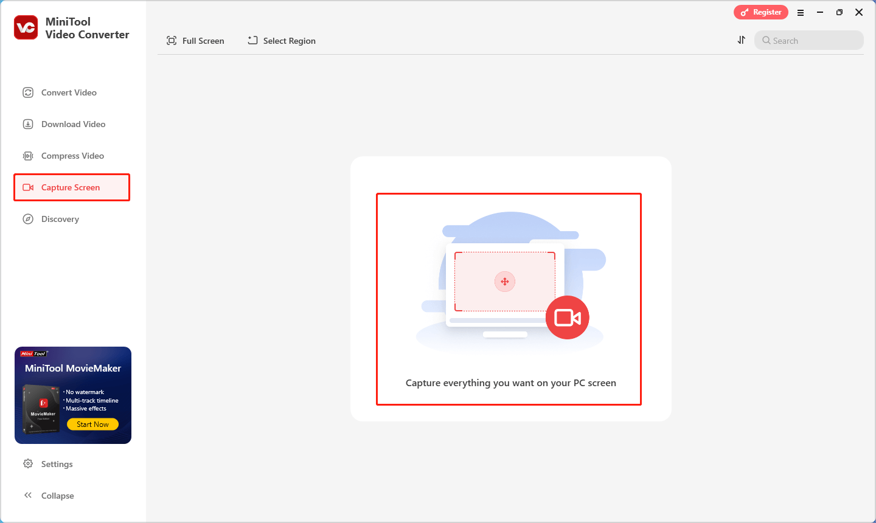Open the hamburger menu
This screenshot has height=523, width=876.
[801, 12]
